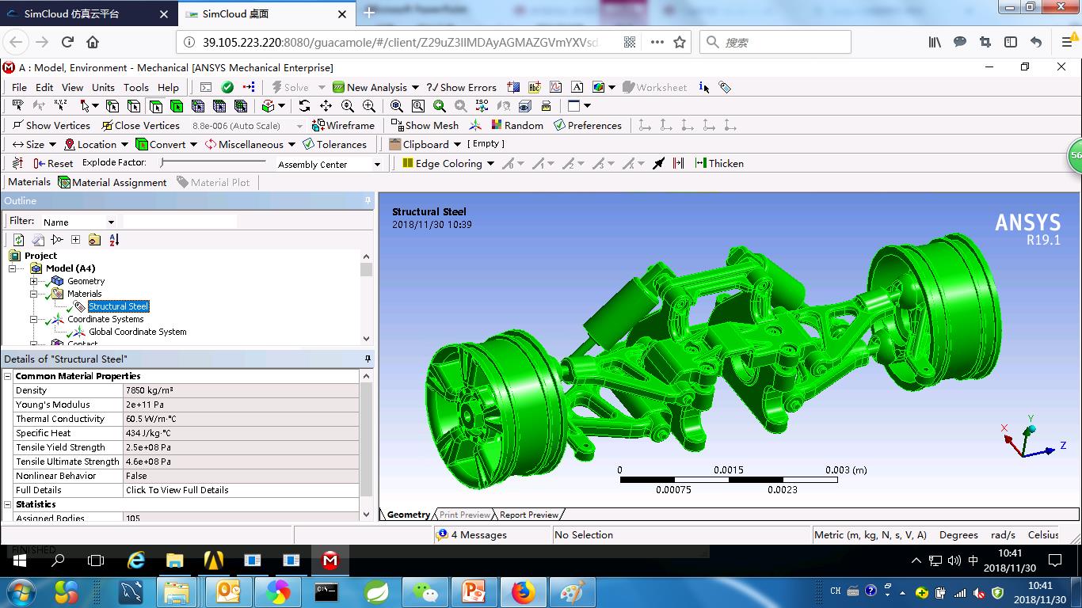Click the Expand All plus icon in Outline toolbar
1082x608 pixels.
coord(75,240)
